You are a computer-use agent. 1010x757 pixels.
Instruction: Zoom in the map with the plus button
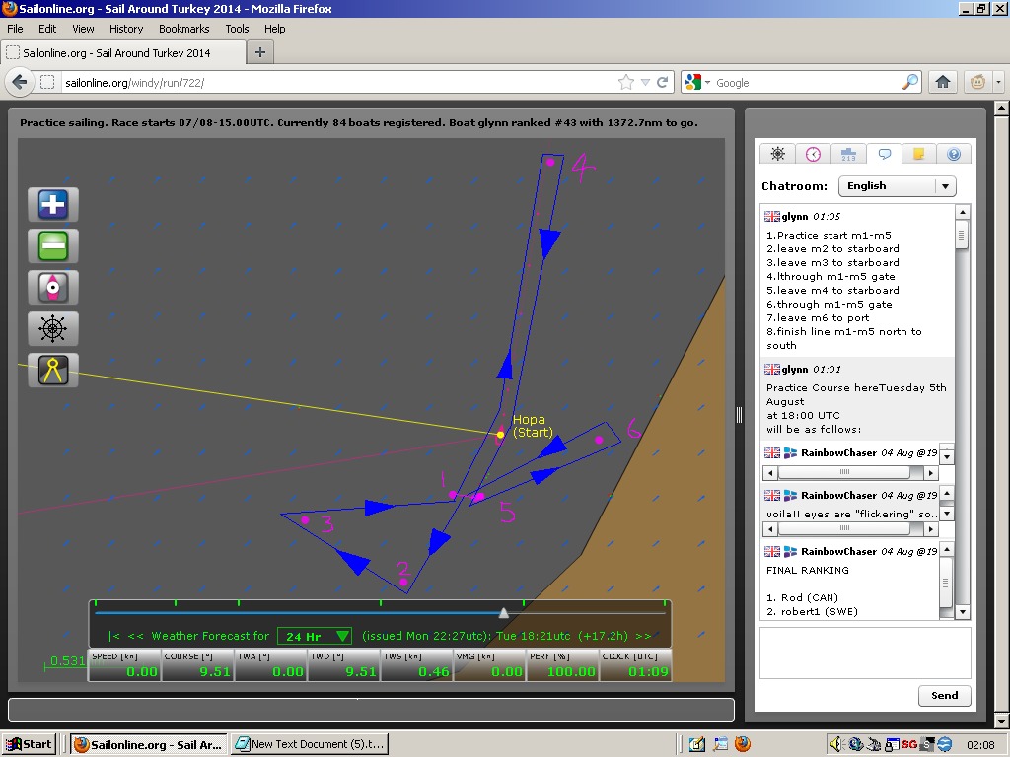pyautogui.click(x=53, y=205)
